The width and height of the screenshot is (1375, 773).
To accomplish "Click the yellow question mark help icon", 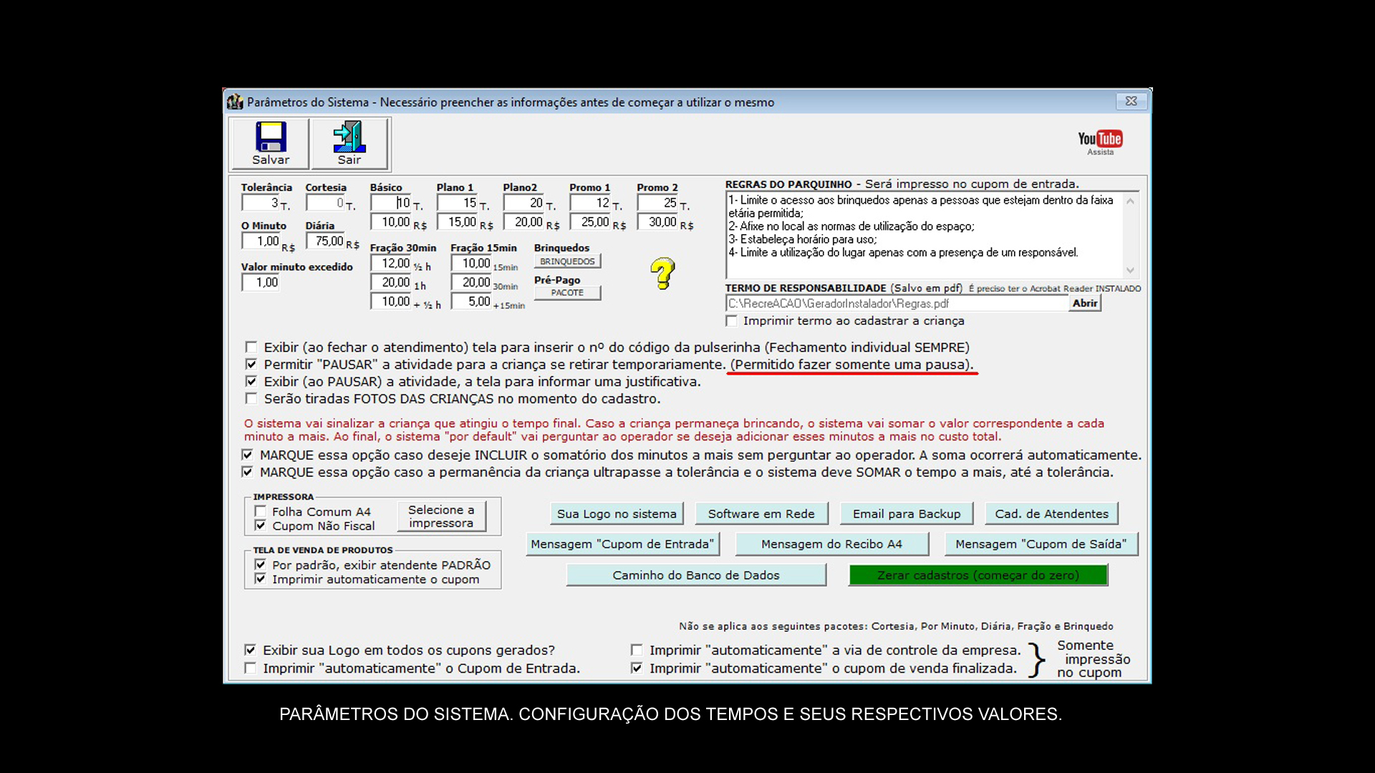I will pos(662,273).
